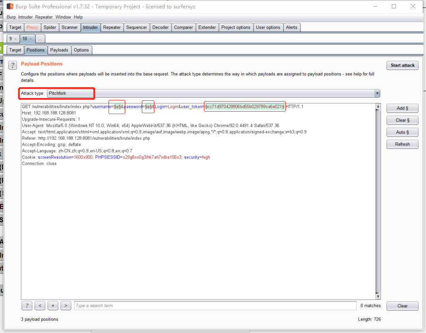Open the Intruder menu
Screen dimensions: 426x333
pyautogui.click(x=25, y=17)
